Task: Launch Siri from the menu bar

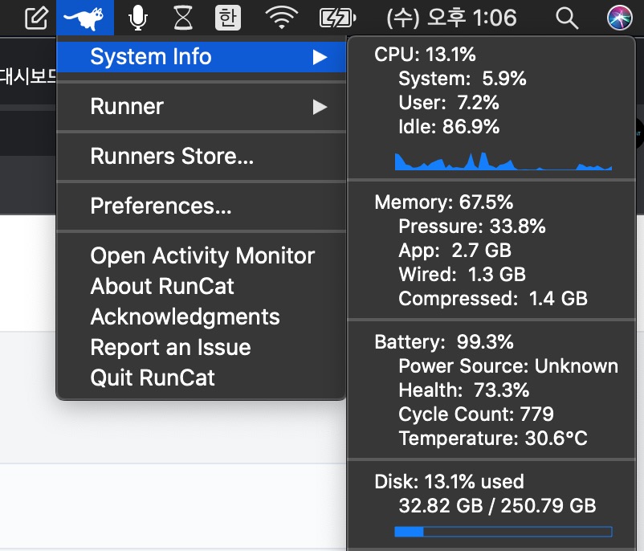Action: coord(619,18)
